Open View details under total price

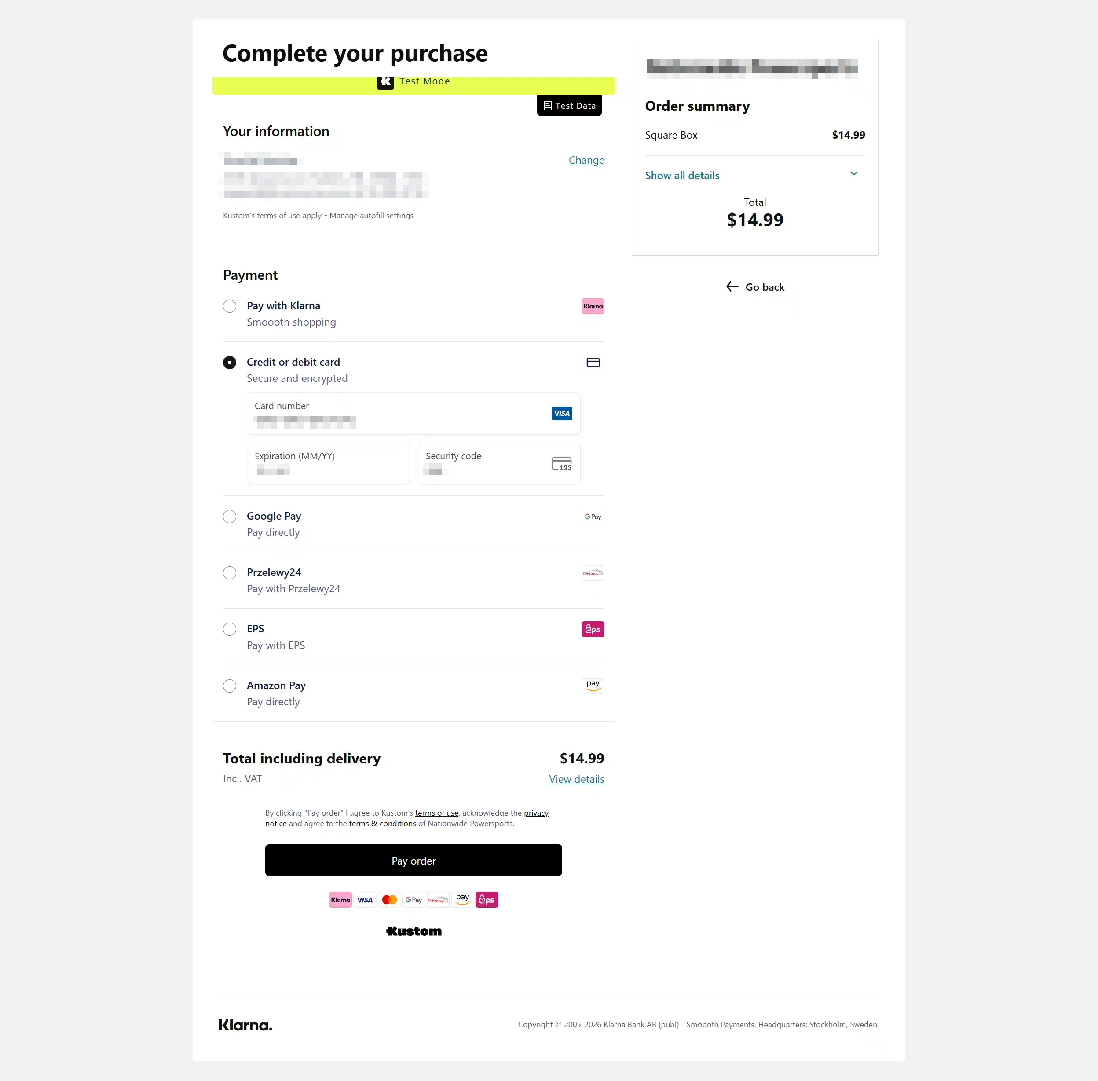pos(576,779)
